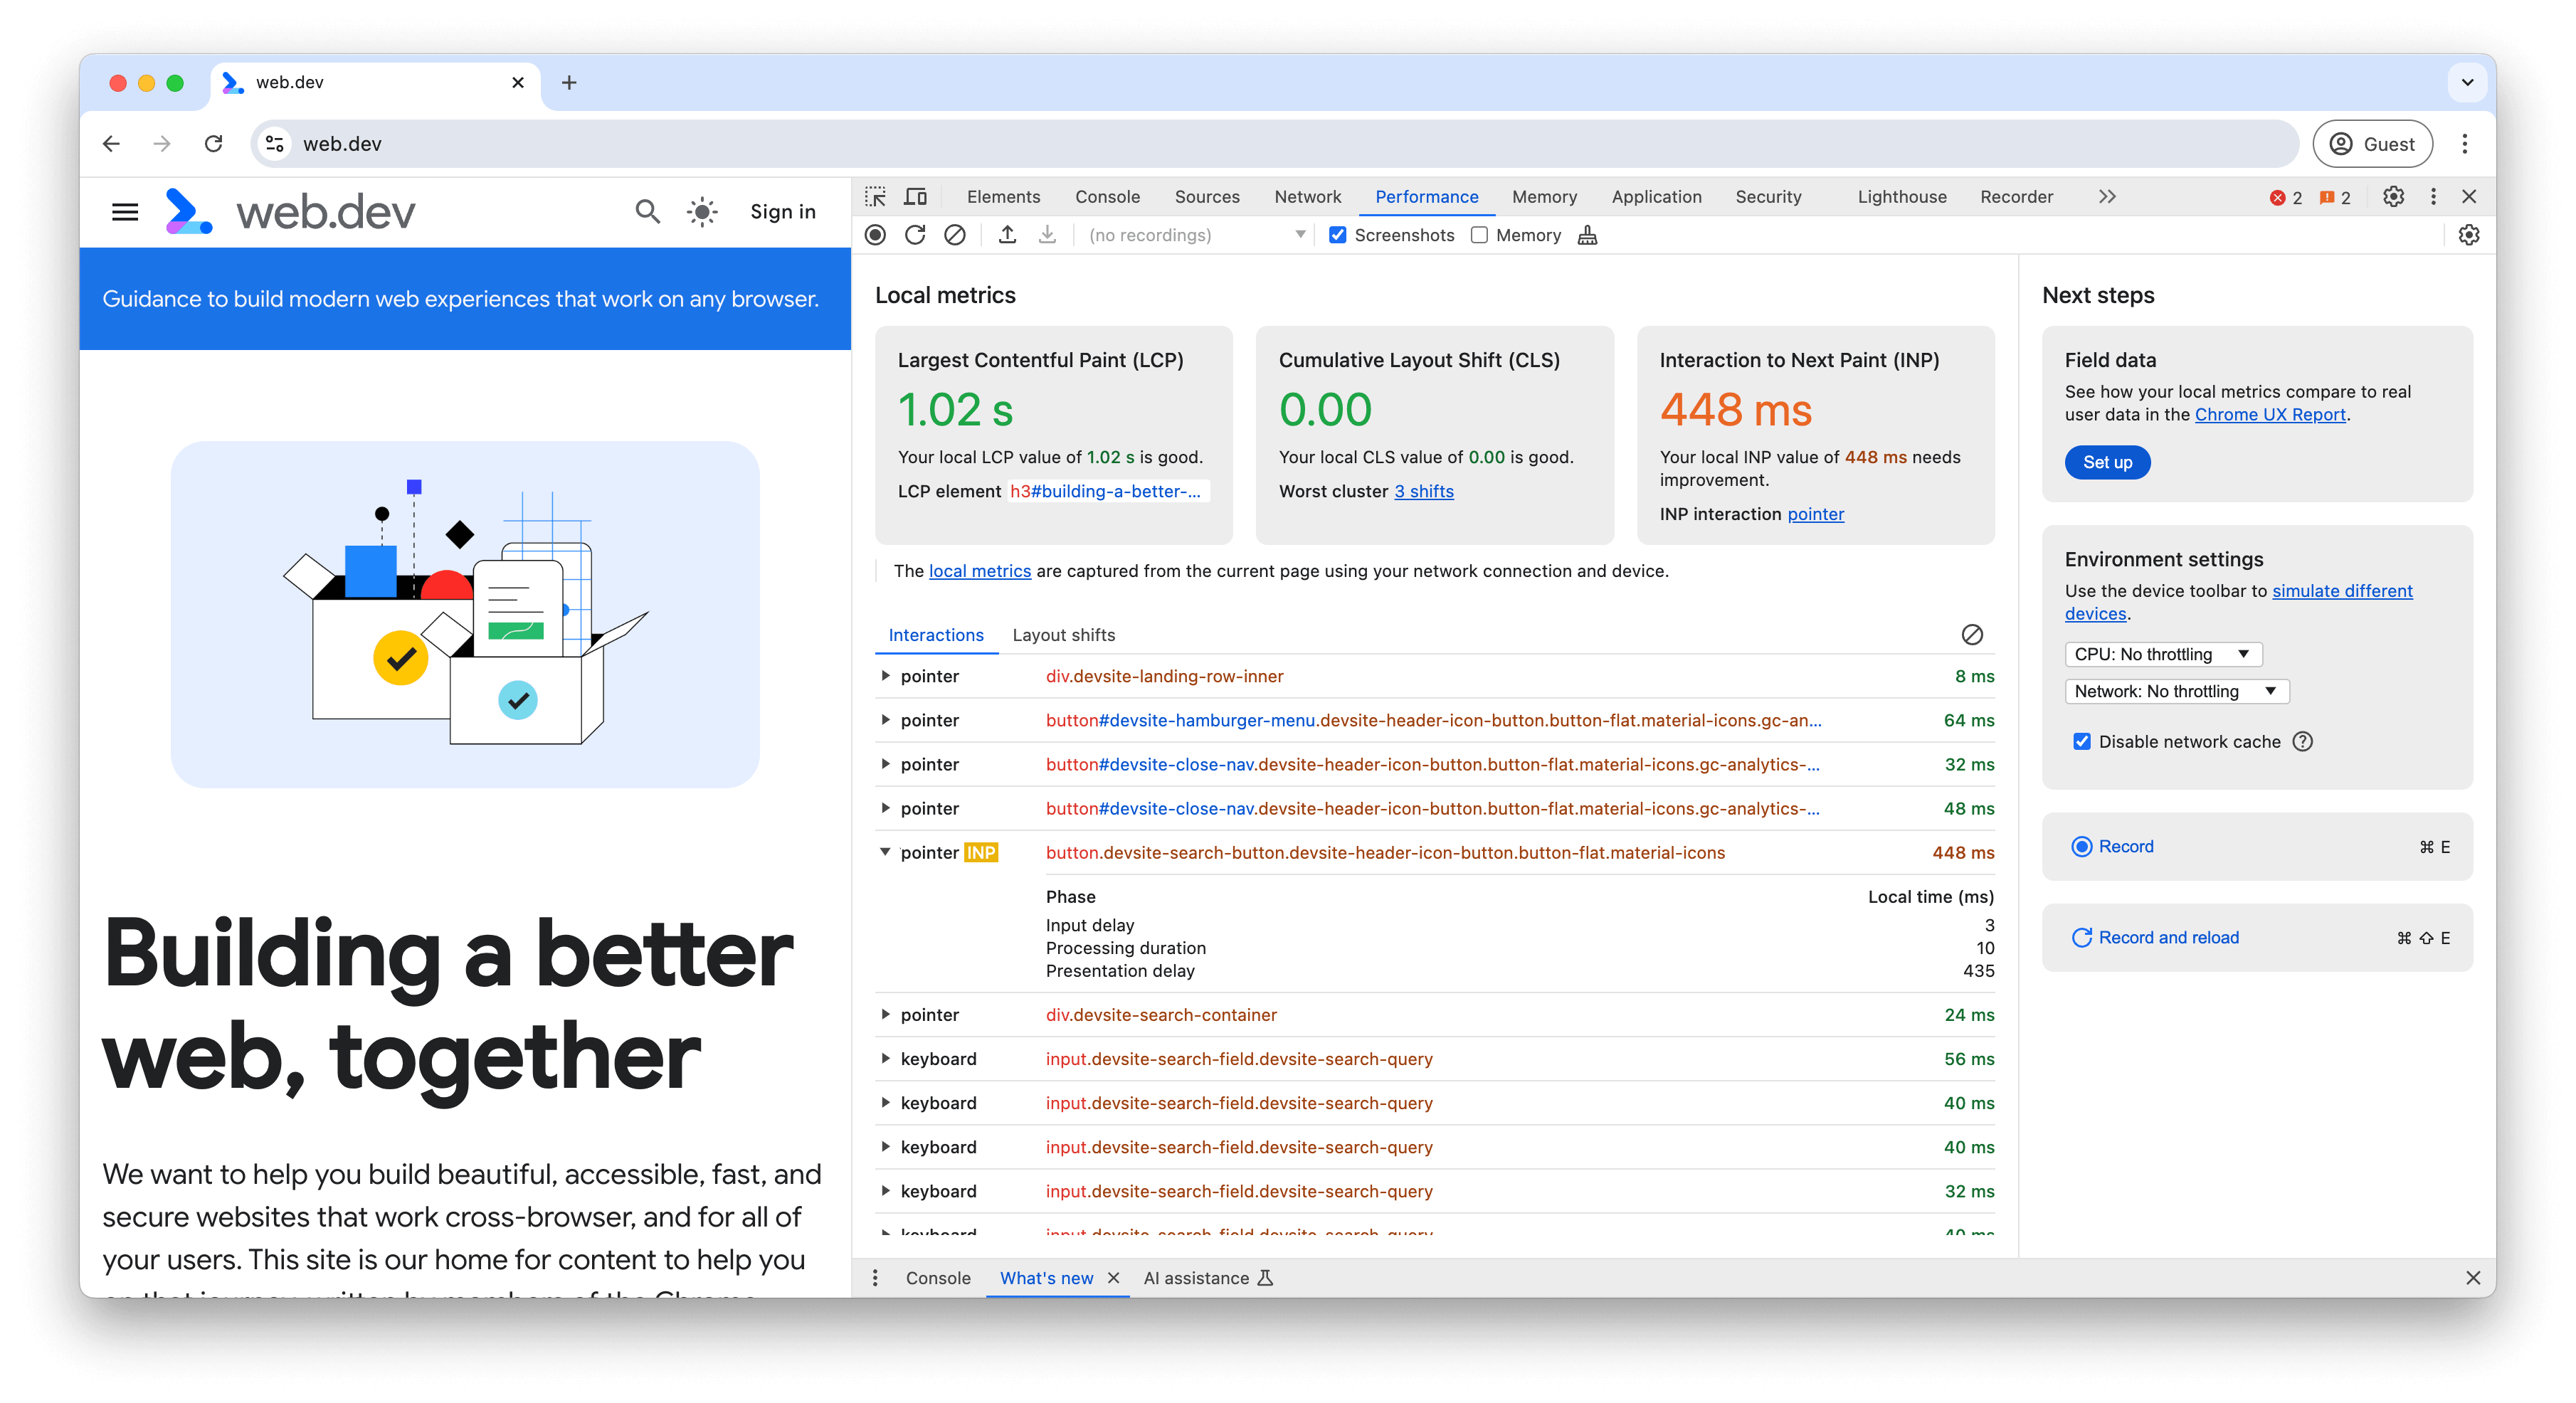This screenshot has height=1403, width=2576.
Task: Toggle the Screenshots checkbox
Action: tap(1339, 233)
